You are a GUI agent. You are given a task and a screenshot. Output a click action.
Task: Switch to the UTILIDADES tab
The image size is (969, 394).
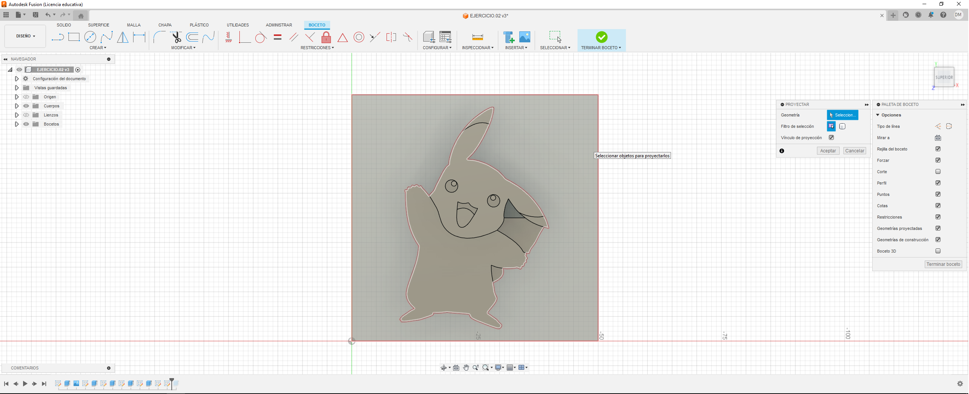(238, 25)
